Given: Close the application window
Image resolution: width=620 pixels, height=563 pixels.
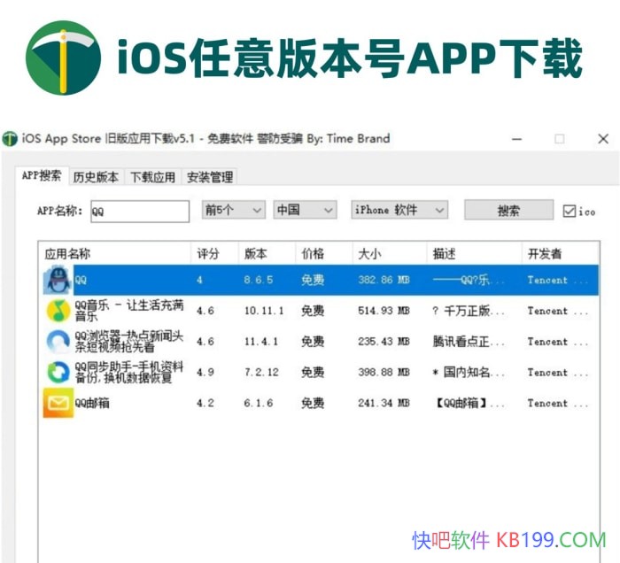Looking at the screenshot, I should coord(603,139).
